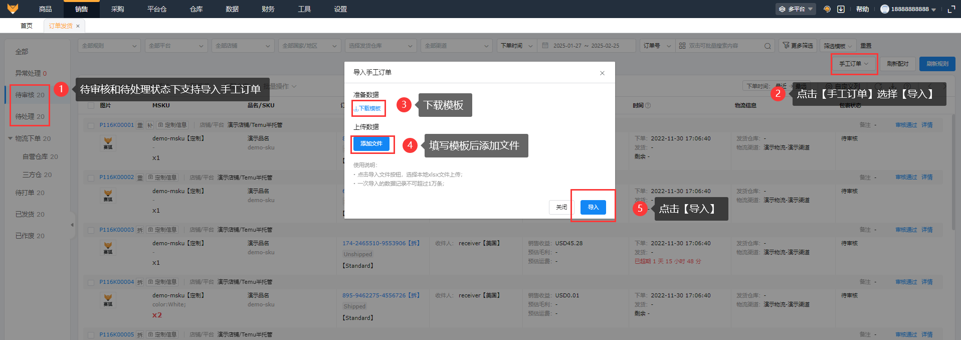Close the 导入手工订单 dialog with the x icon
The image size is (961, 340).
[x=602, y=73]
